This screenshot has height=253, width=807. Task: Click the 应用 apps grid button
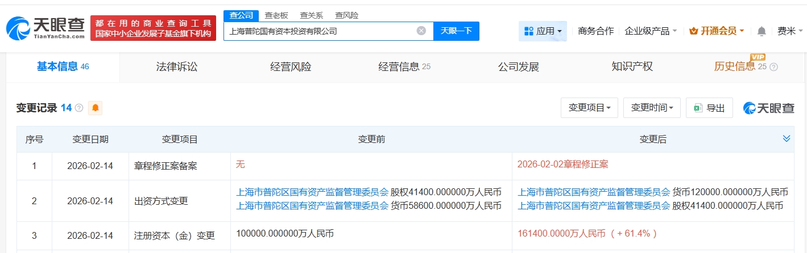click(x=543, y=31)
